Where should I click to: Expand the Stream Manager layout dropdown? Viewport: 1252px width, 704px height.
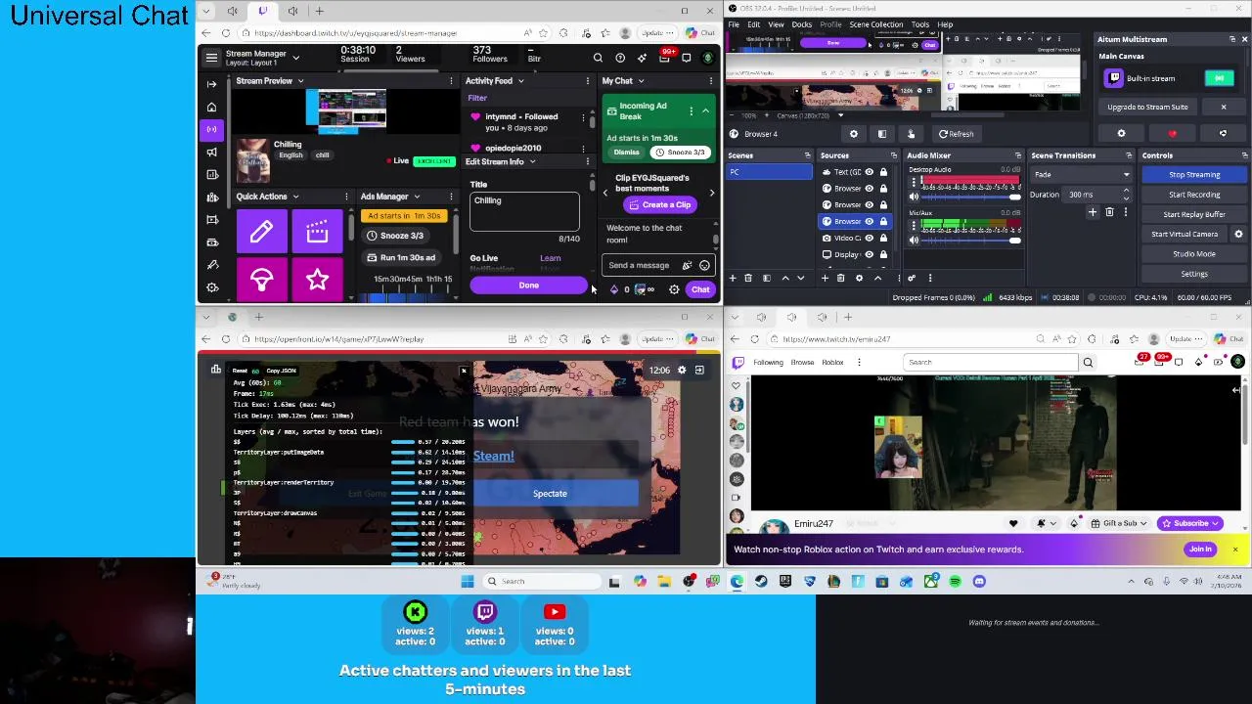coord(295,58)
